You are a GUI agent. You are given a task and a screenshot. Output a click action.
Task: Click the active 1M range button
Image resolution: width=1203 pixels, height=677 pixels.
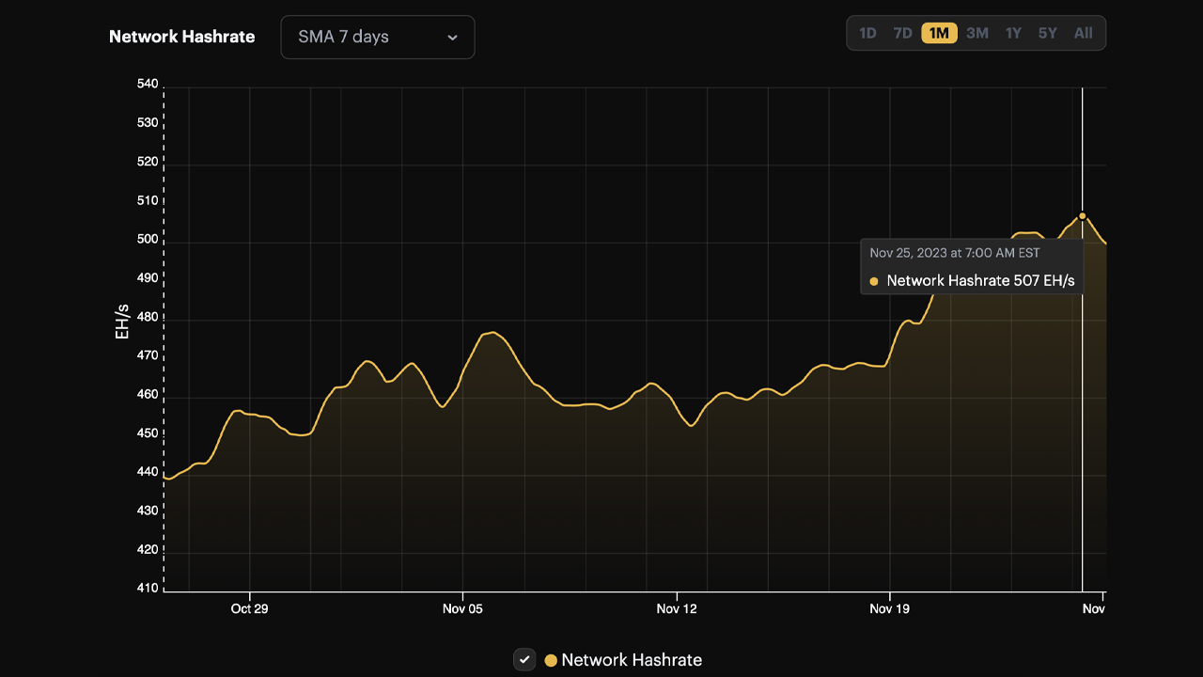(938, 32)
